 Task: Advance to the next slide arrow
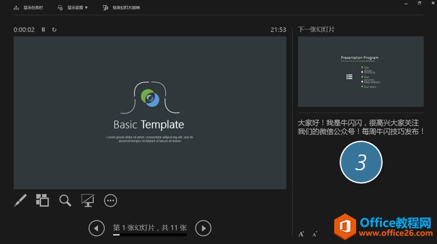pos(203,228)
